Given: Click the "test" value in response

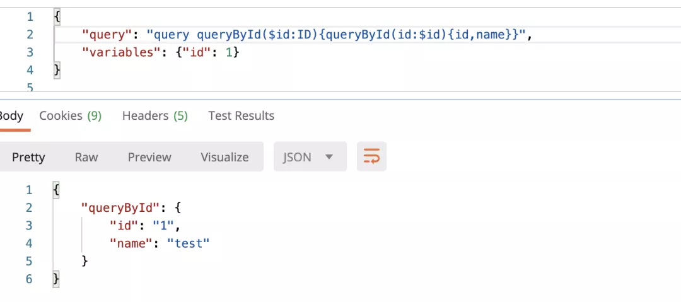Looking at the screenshot, I should [x=187, y=243].
